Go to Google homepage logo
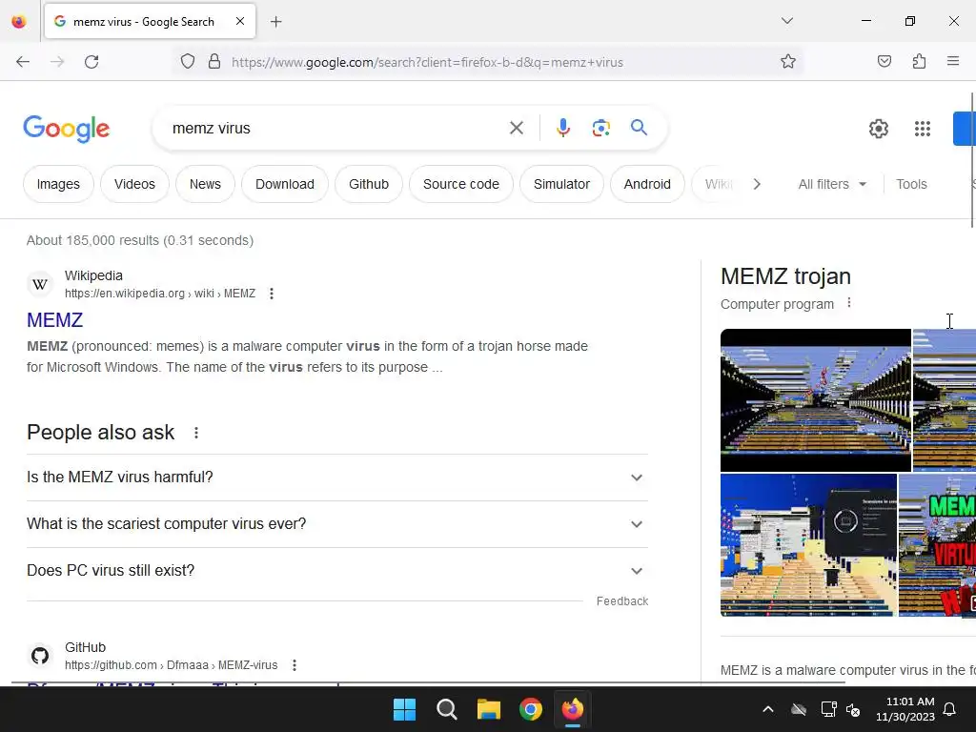976x732 pixels. coord(67,129)
